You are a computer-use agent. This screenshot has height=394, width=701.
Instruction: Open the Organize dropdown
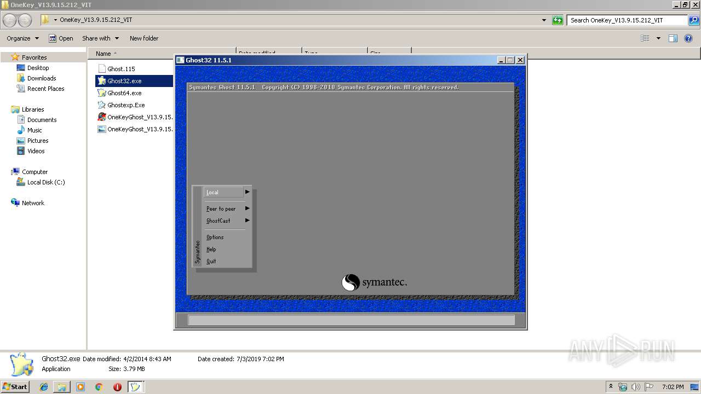click(x=22, y=38)
